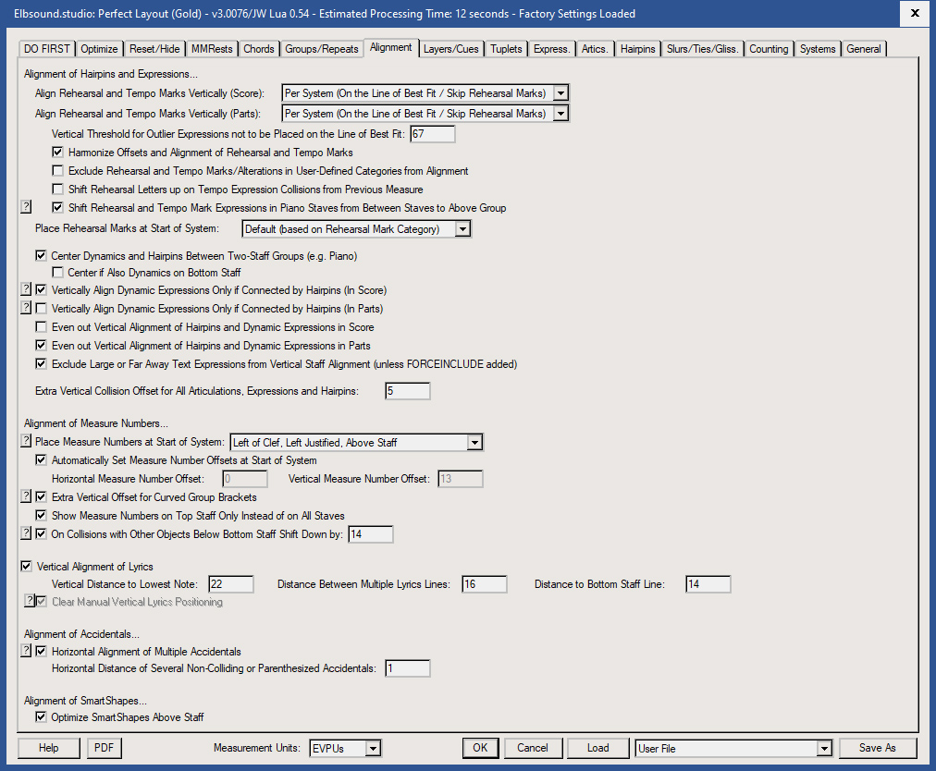
Task: Disable Harmonize Offsets and Alignment of Rehearsal Marks
Action: point(57,153)
